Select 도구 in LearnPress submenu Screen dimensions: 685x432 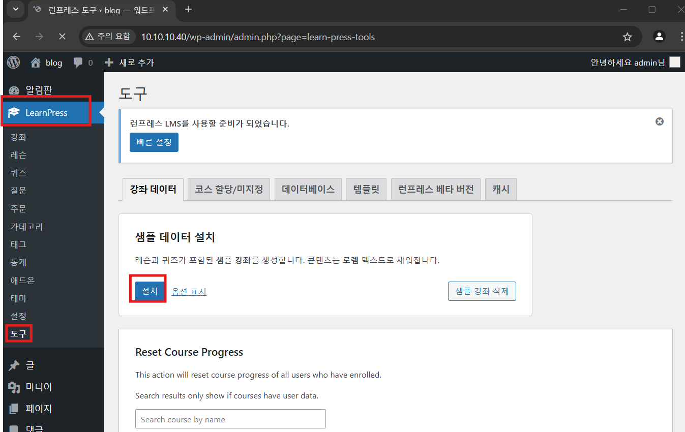point(19,334)
